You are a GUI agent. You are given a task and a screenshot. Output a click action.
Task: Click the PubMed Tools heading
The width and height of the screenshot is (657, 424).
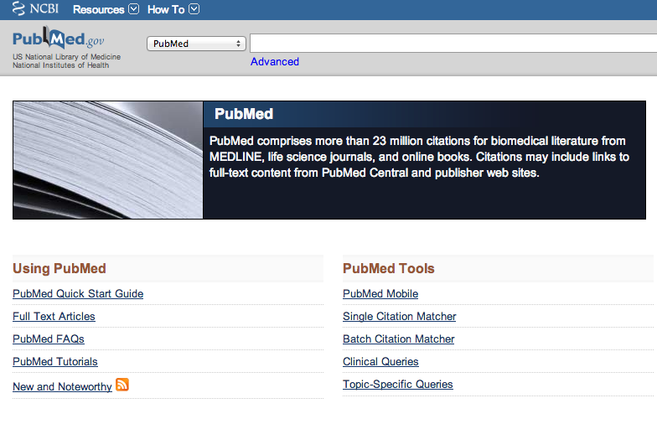[x=389, y=268]
